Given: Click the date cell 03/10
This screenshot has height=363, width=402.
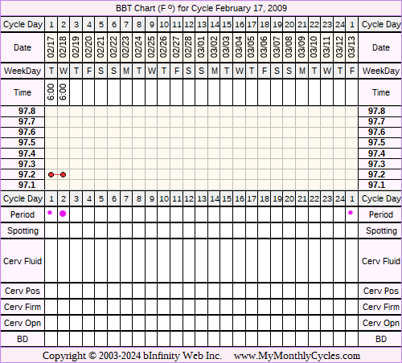Looking at the screenshot, I should 314,47.
